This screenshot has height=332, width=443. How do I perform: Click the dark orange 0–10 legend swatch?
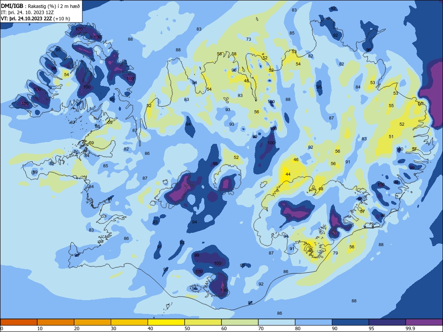[x=19, y=322]
